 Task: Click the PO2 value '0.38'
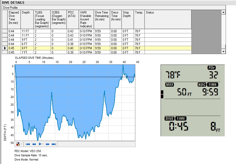tap(73, 44)
